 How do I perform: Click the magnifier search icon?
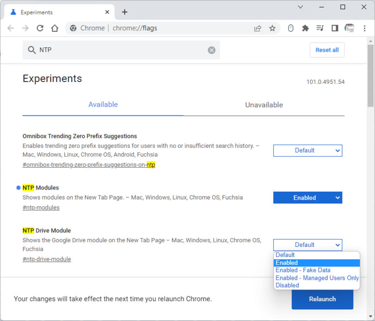tap(32, 50)
